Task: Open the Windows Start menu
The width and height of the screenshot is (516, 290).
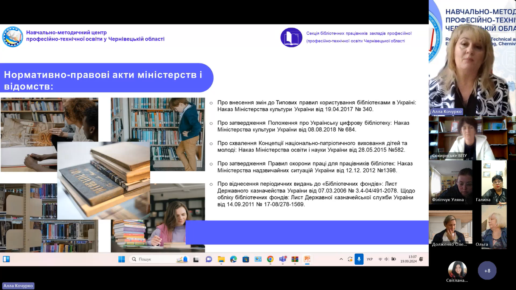Action: click(x=121, y=259)
